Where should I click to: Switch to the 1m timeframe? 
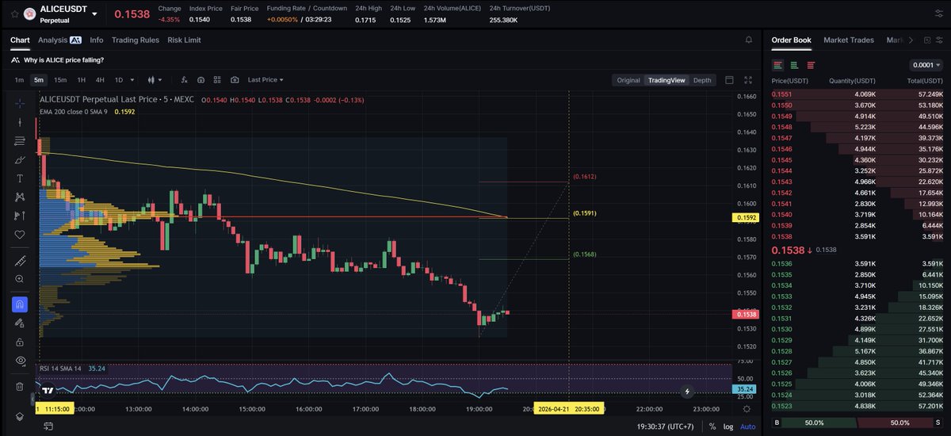(19, 80)
